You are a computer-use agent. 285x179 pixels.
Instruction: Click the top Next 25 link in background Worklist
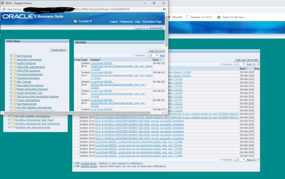(x=251, y=64)
